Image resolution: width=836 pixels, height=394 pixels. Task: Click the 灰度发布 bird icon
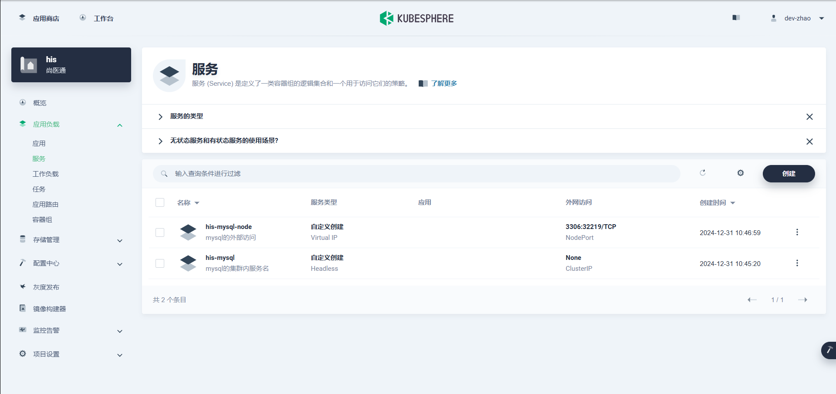coord(23,286)
